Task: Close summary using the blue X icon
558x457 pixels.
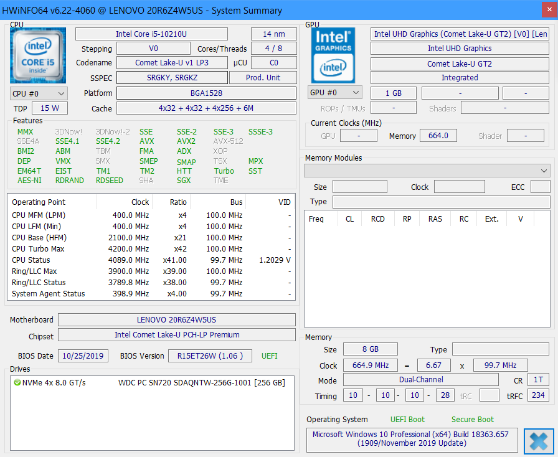Action: (x=538, y=441)
